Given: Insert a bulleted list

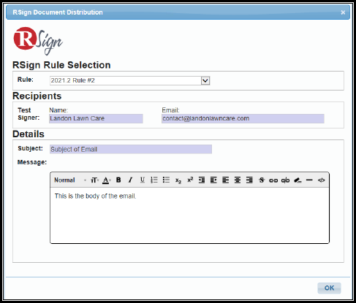Looking at the screenshot, I should (166, 180).
